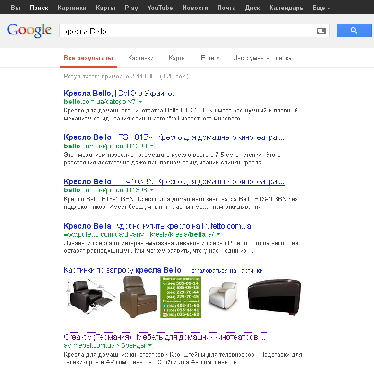Open 'Кресло Bella' Pufetto.com.ua result
Viewport: 374px width, 378px height.
click(157, 226)
